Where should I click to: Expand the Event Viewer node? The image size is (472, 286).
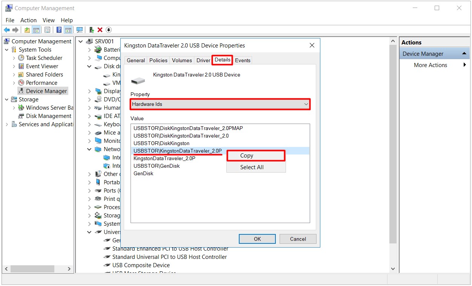click(14, 66)
